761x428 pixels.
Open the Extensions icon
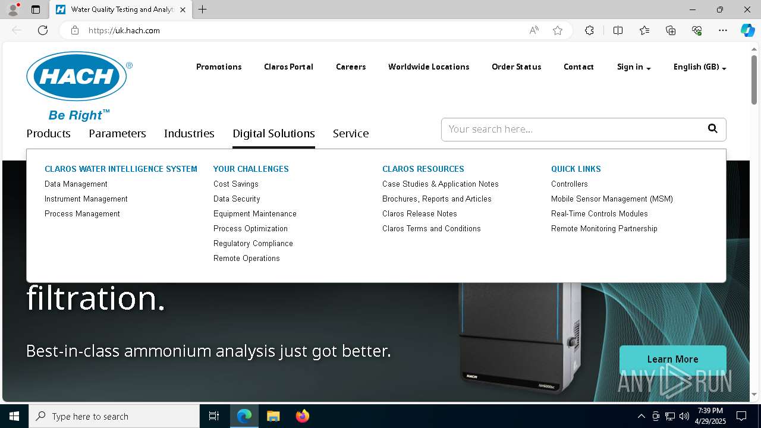[589, 30]
